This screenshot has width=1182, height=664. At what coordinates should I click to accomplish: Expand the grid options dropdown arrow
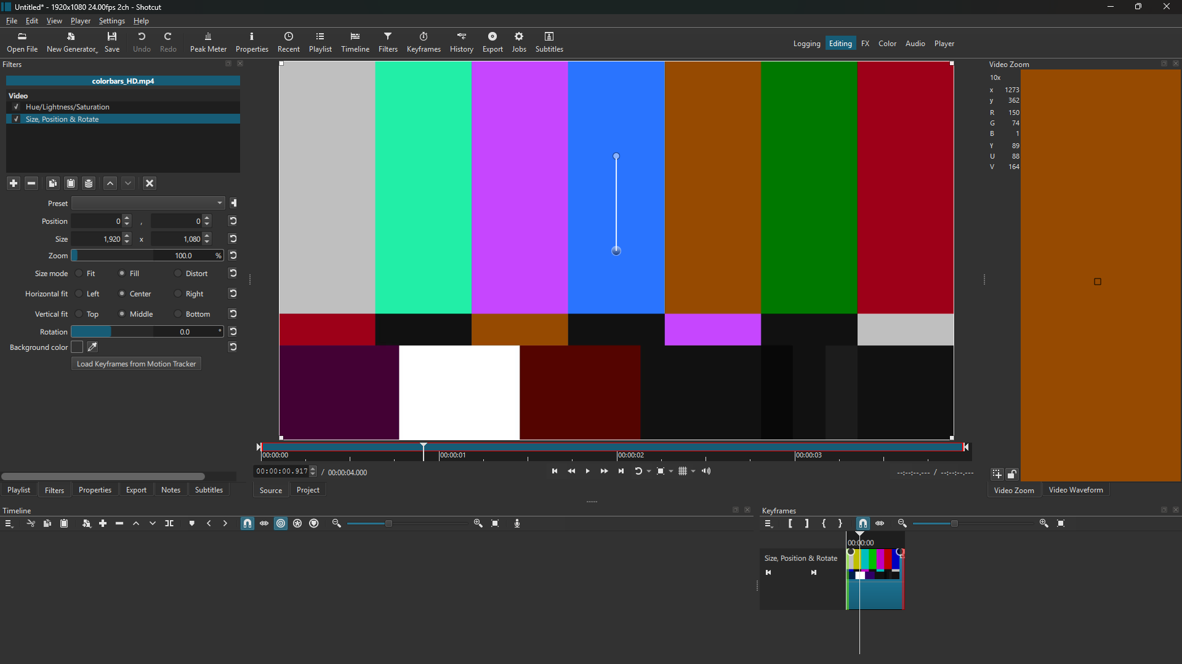(694, 472)
